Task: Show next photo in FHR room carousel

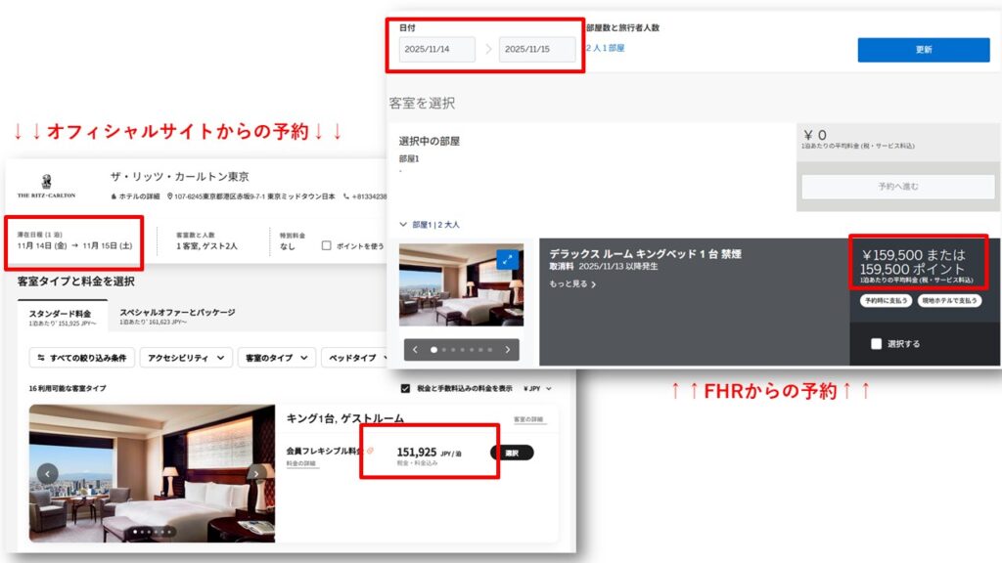Action: click(x=507, y=349)
